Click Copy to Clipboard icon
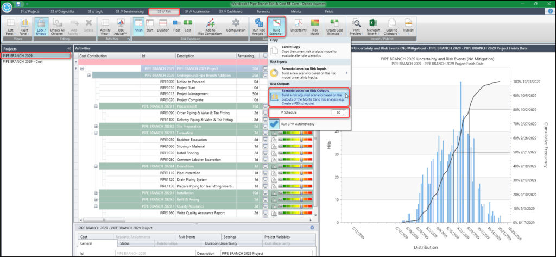This screenshot has height=257, width=556. click(x=392, y=26)
